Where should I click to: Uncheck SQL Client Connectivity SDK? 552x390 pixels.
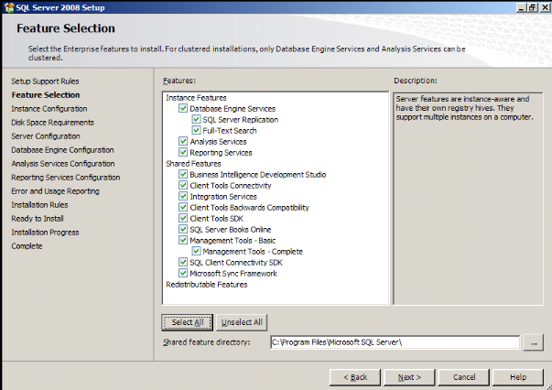[x=183, y=262]
